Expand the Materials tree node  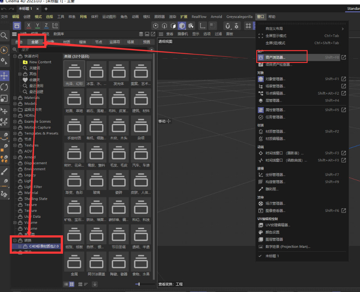coord(15,98)
